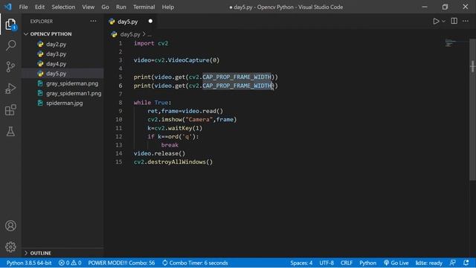Open the View menu
Screen dimensions: 476x268
(88, 7)
